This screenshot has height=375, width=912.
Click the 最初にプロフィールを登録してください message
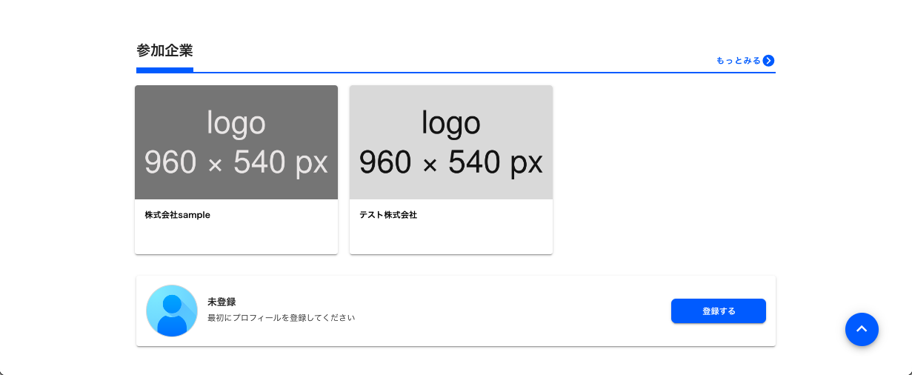[x=281, y=318]
